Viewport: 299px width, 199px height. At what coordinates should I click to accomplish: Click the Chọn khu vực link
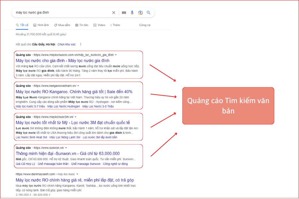66,44
